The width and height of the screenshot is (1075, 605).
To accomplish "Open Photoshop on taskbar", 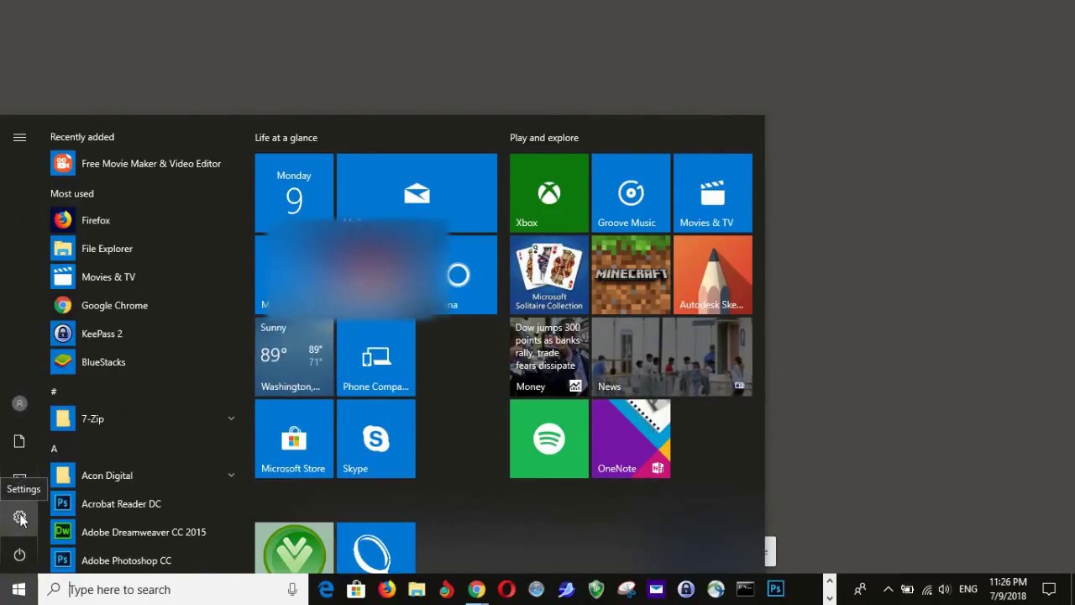I will point(775,590).
